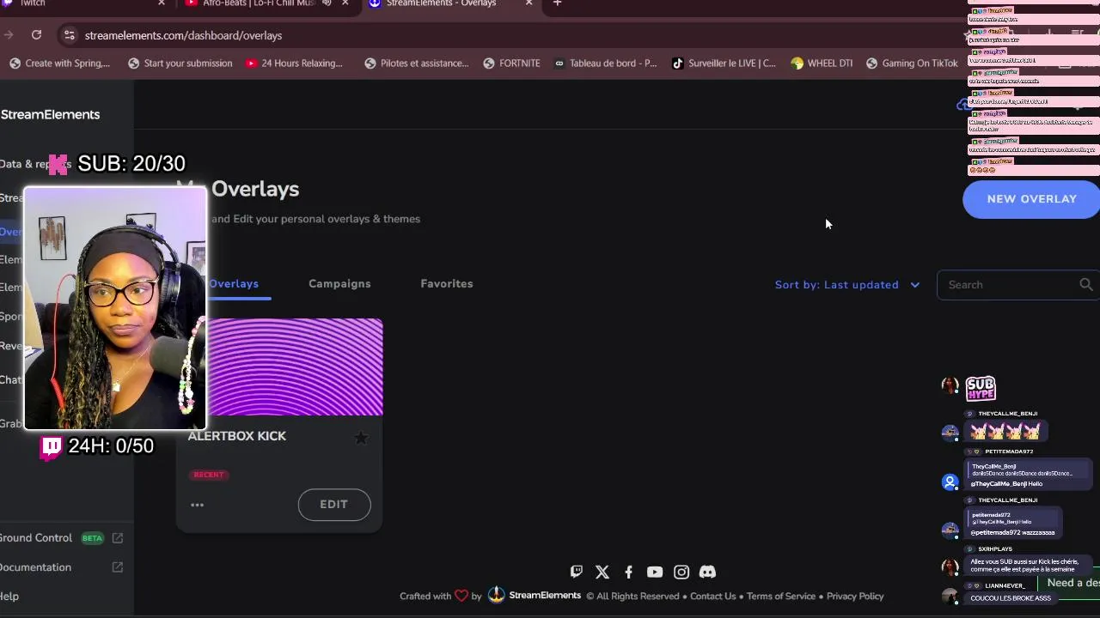Reload the page with the refresh icon
Image resolution: width=1100 pixels, height=618 pixels.
(x=36, y=35)
